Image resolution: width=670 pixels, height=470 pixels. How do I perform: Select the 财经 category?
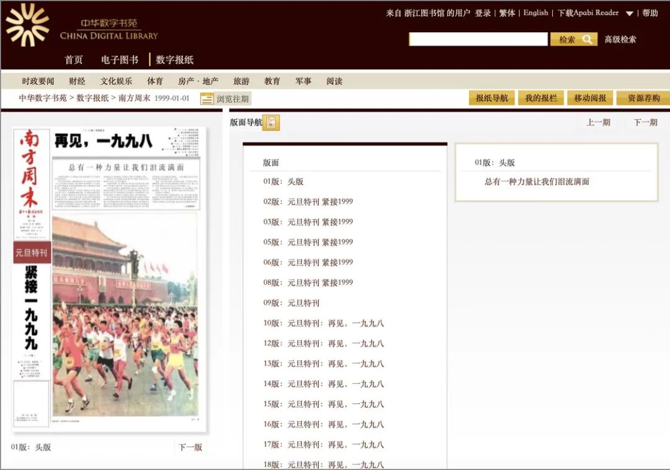(x=77, y=81)
